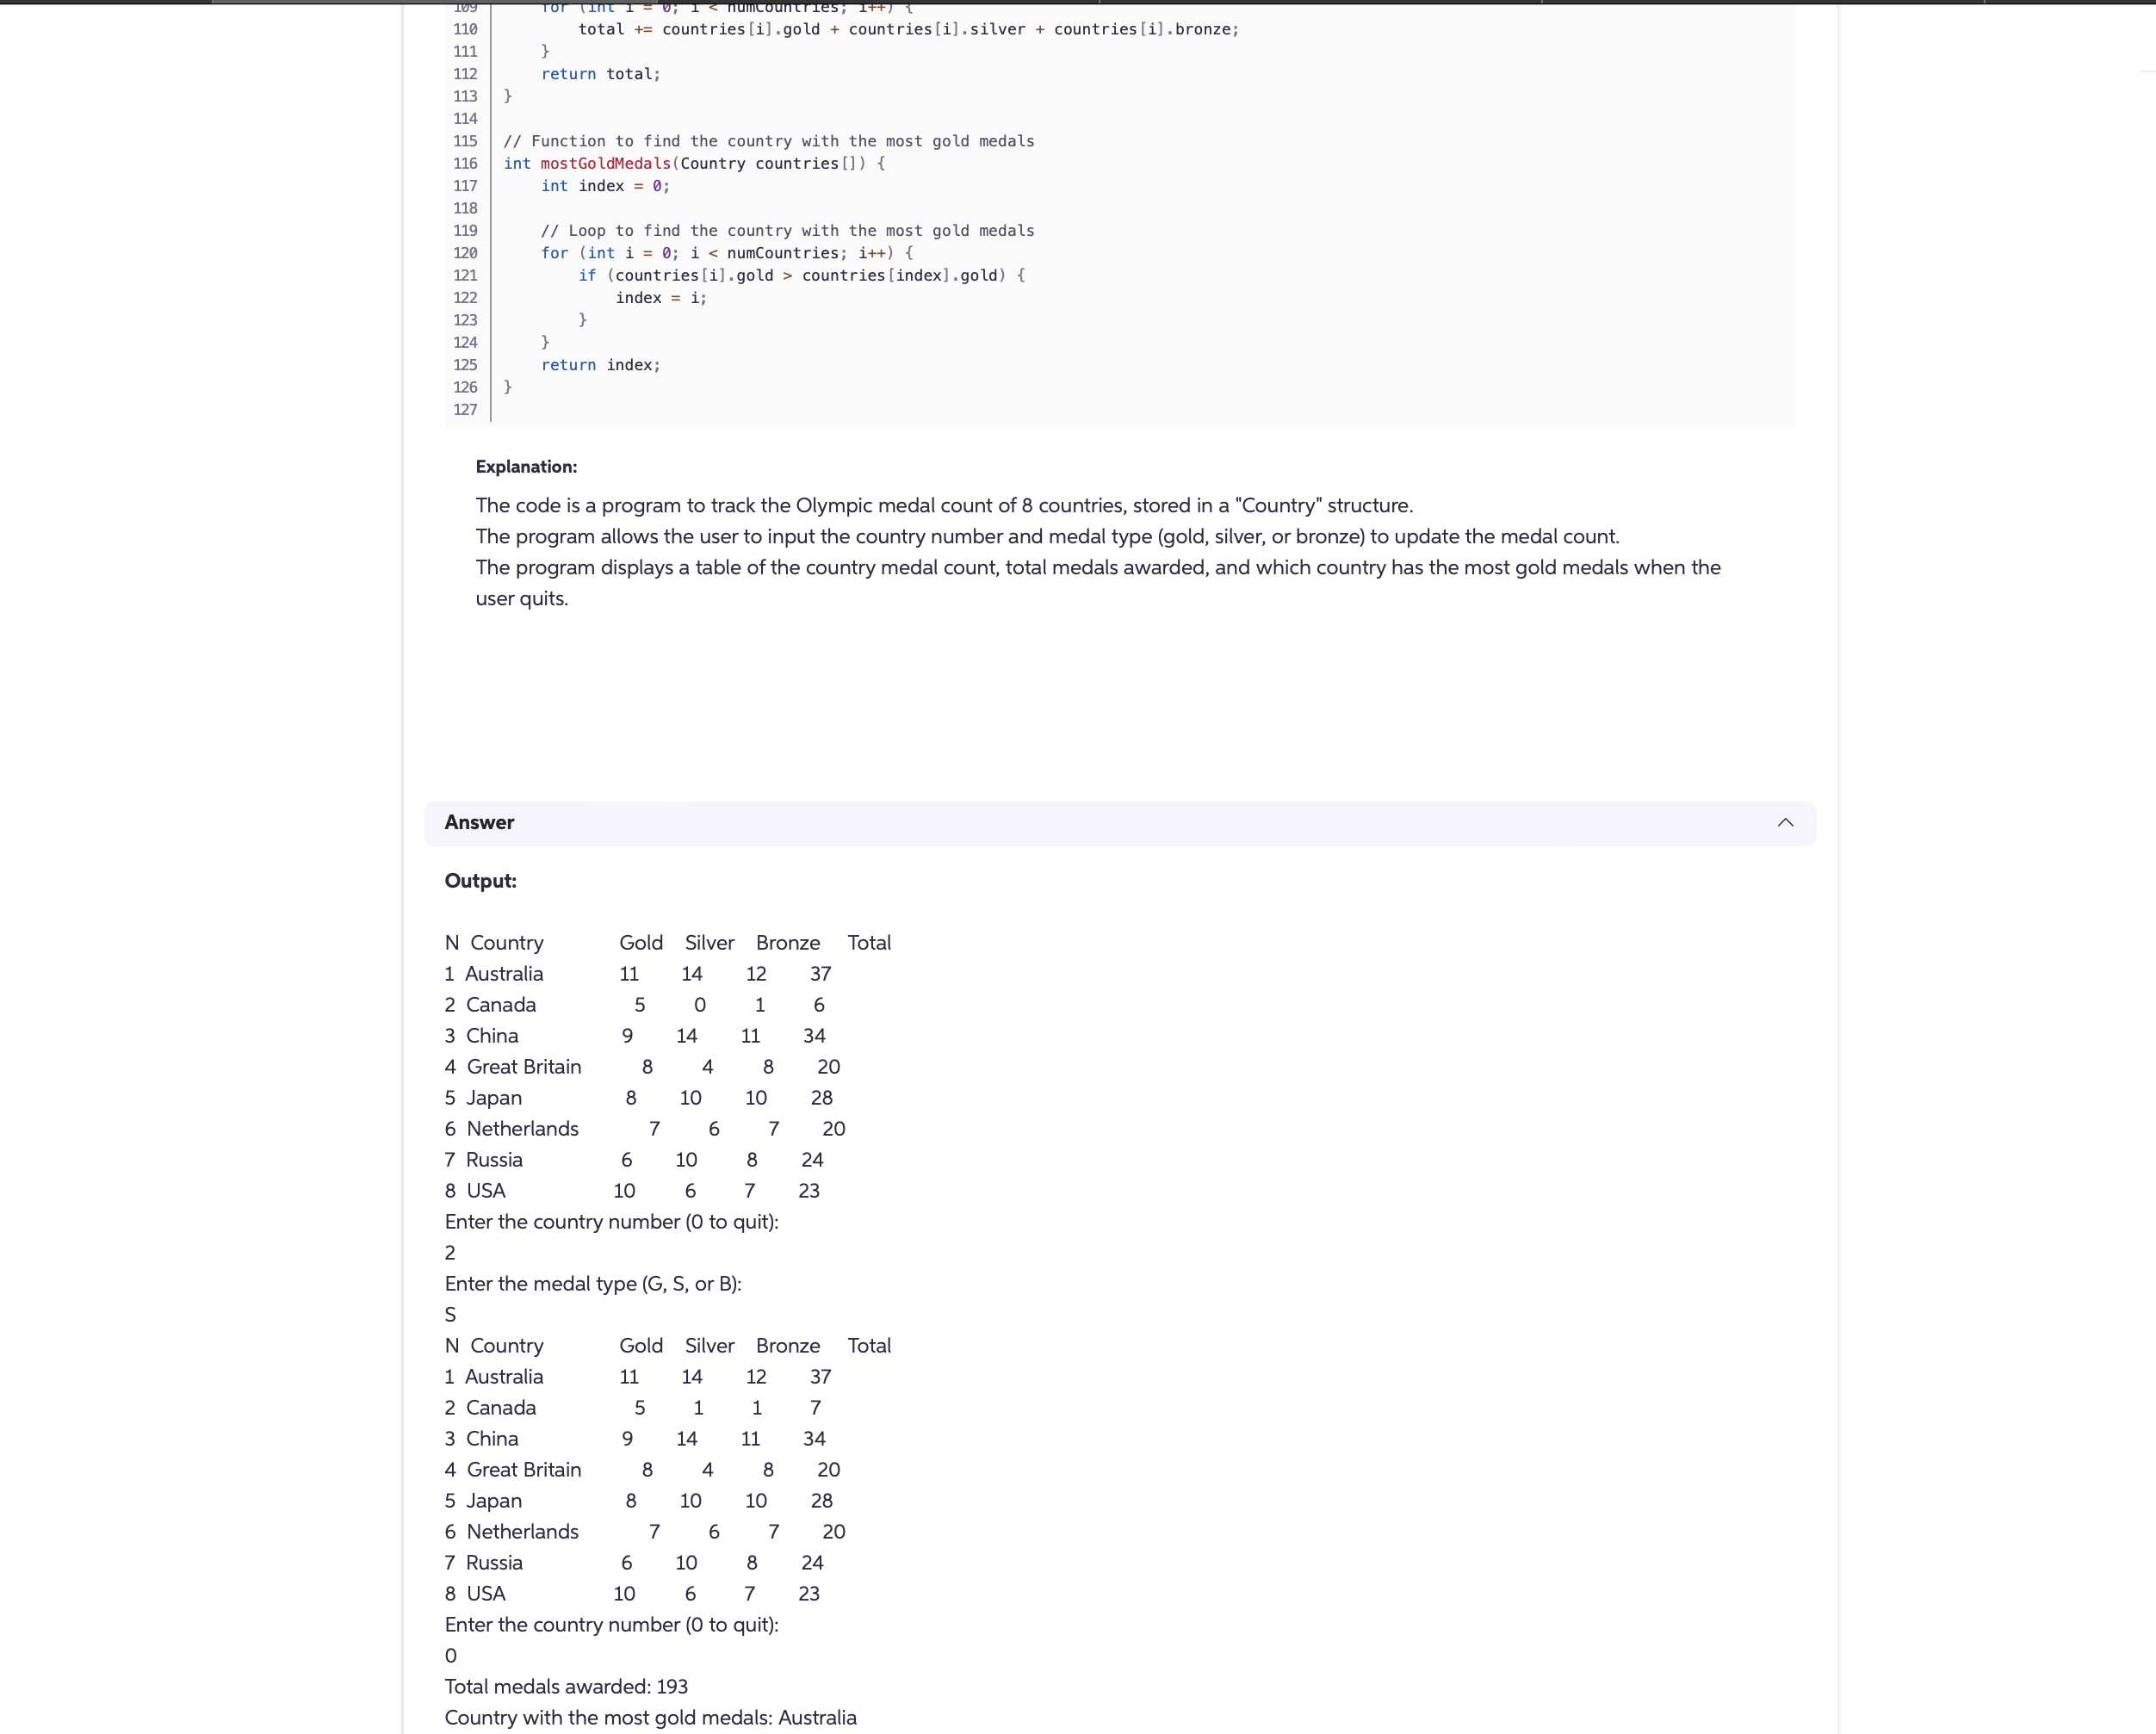
Task: Click 'index = i;' statement in code
Action: pyautogui.click(x=660, y=298)
